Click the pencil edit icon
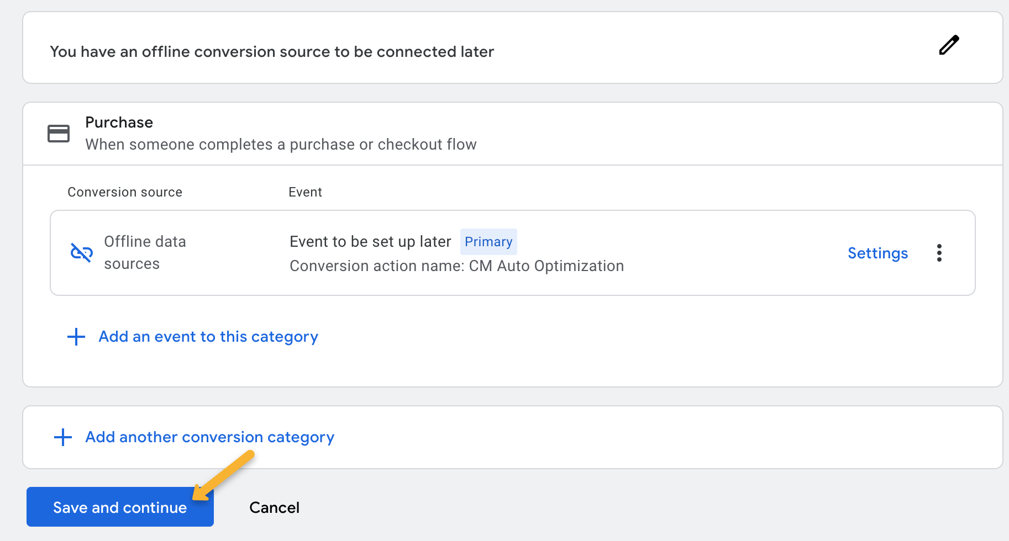1009x541 pixels. (x=949, y=45)
